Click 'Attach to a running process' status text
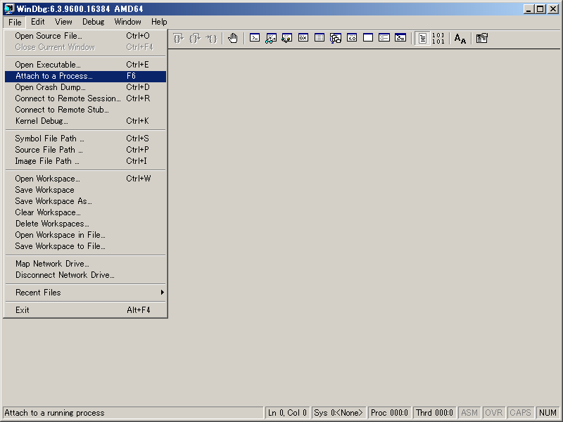This screenshot has width=563, height=422. coord(55,413)
